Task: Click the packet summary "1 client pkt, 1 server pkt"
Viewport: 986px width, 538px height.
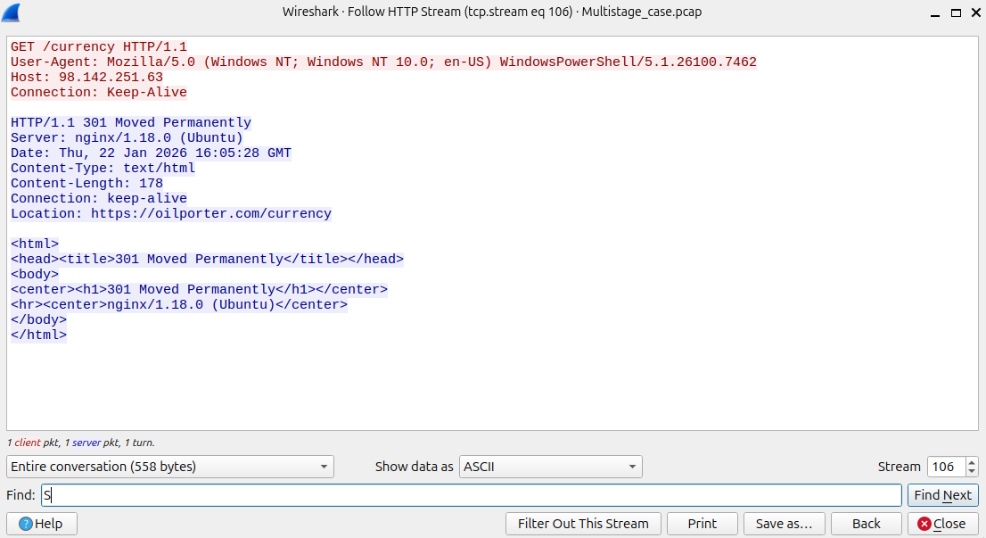Action: [x=80, y=443]
